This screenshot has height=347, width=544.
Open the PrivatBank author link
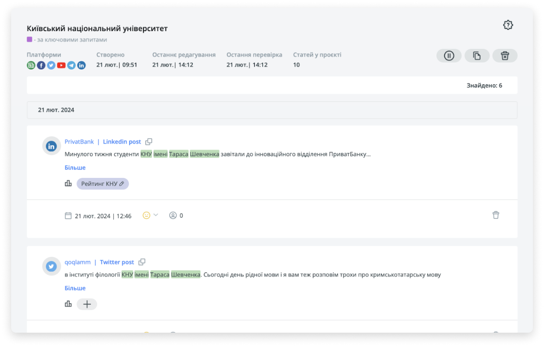pyautogui.click(x=79, y=142)
